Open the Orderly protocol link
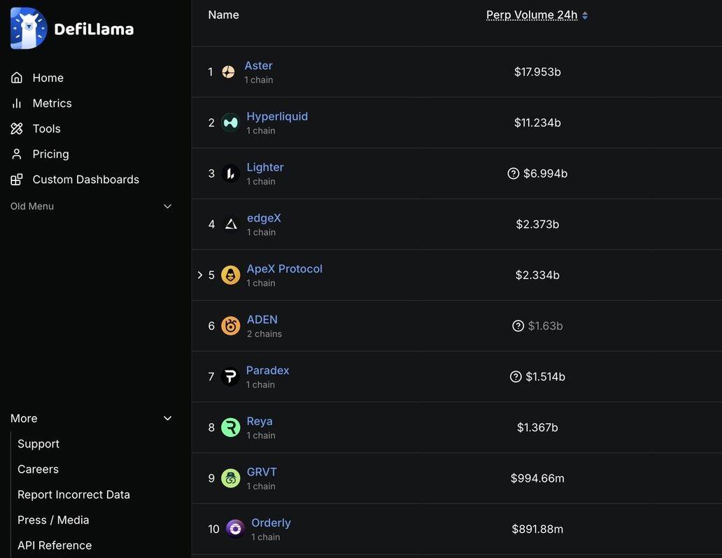 pos(271,523)
